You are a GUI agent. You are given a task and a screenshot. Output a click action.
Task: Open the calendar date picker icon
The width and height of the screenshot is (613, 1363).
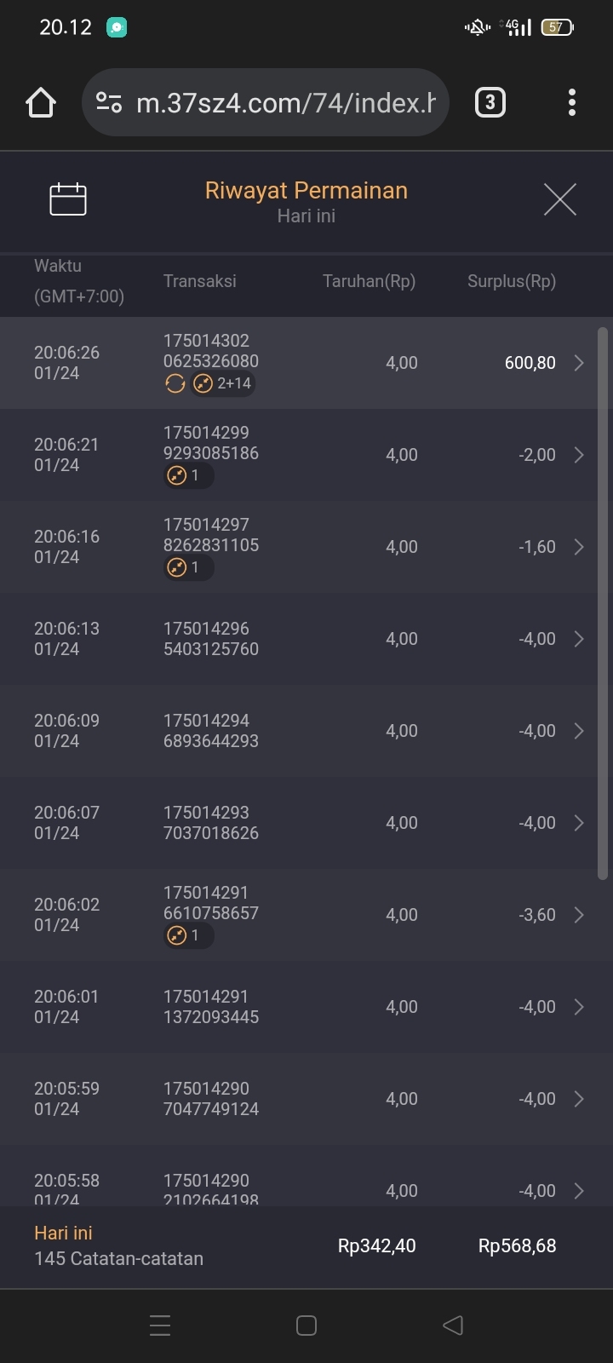(x=68, y=199)
